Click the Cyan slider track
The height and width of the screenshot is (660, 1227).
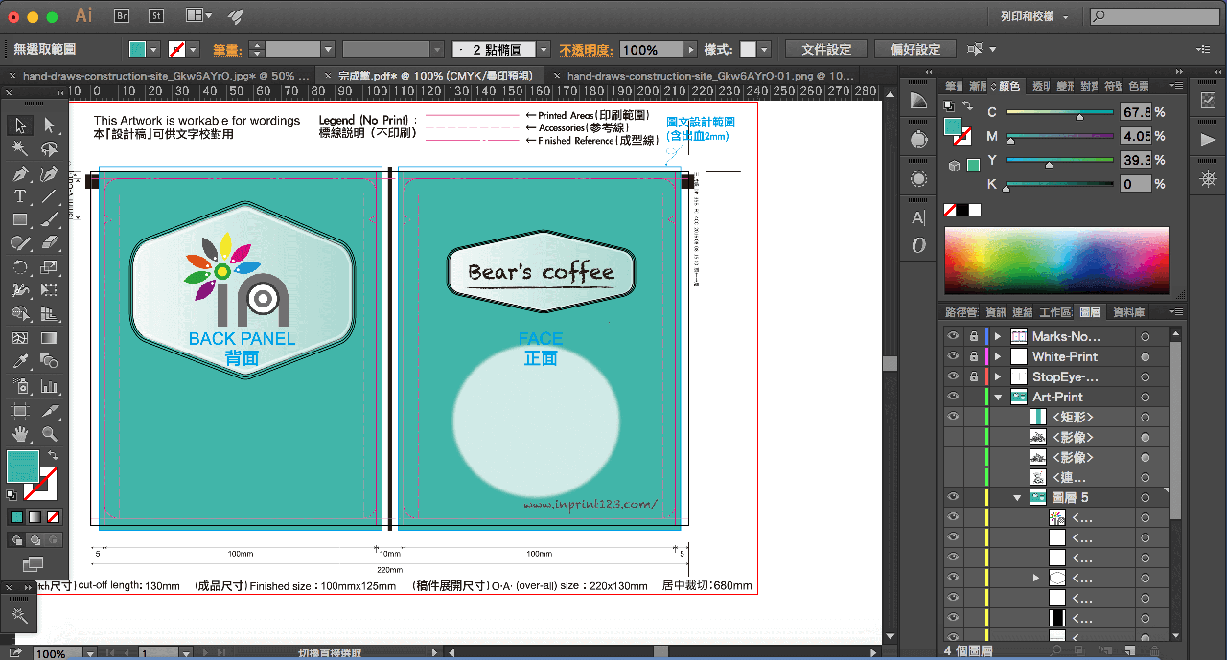1058,112
